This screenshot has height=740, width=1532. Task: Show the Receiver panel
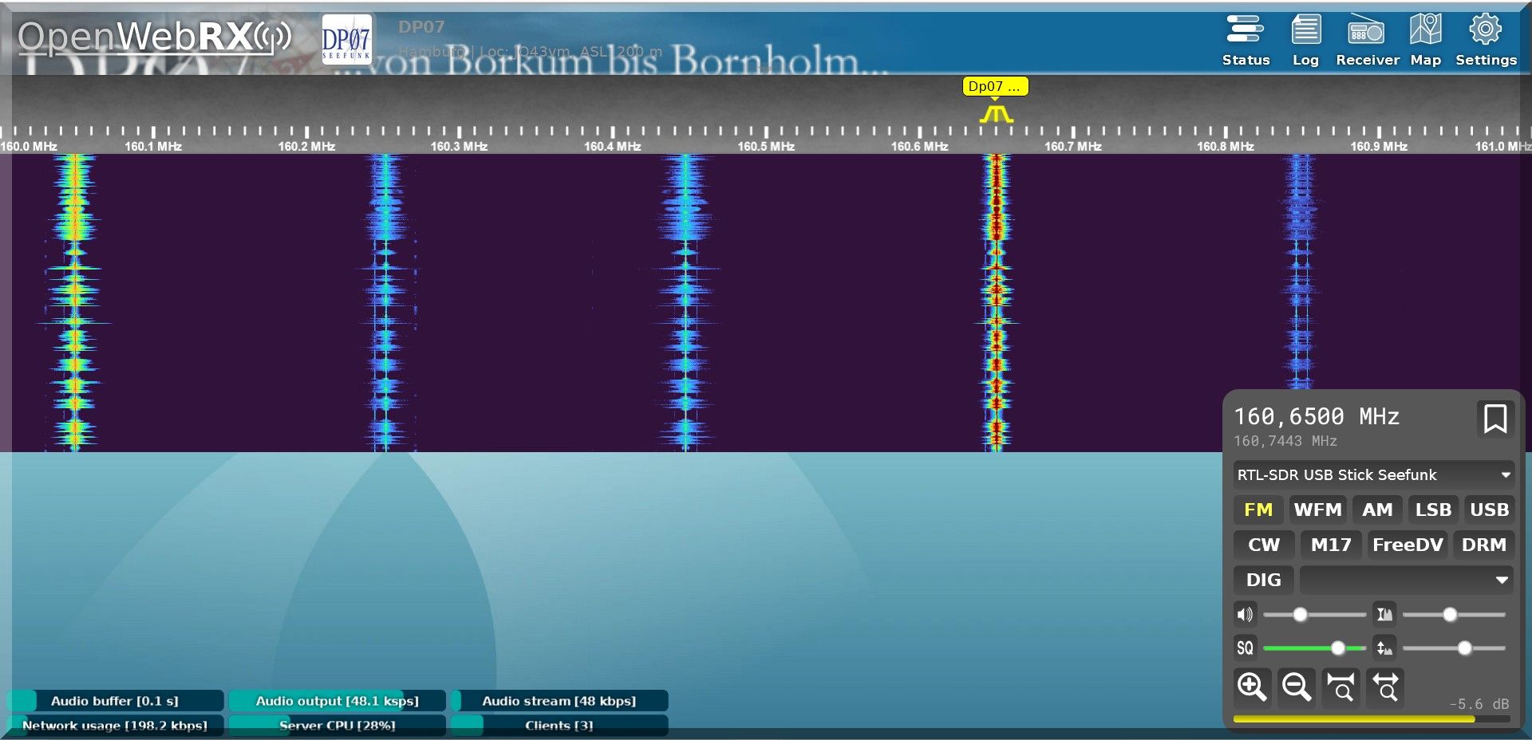[x=1367, y=40]
